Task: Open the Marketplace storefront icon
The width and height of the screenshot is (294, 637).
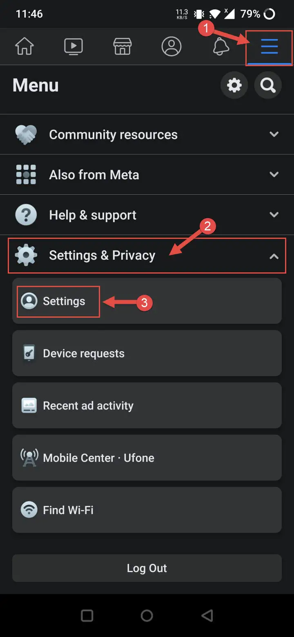Action: tap(122, 47)
